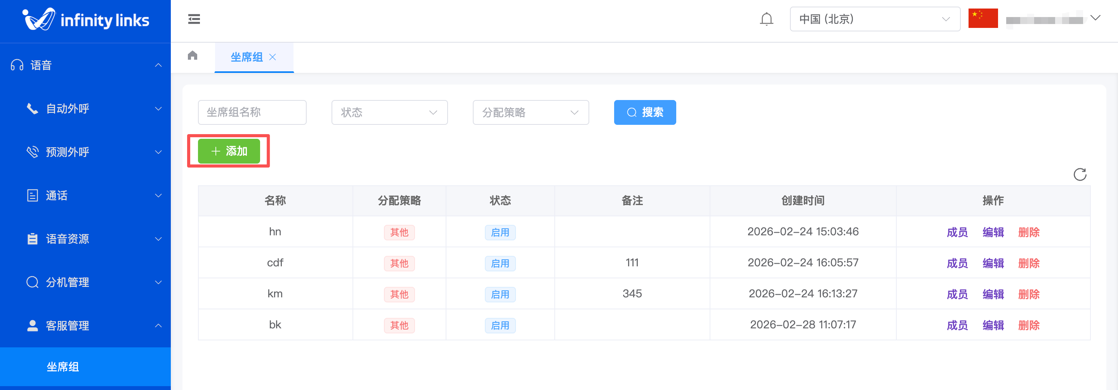Click the green 添加 button
The width and height of the screenshot is (1118, 390).
[x=229, y=151]
